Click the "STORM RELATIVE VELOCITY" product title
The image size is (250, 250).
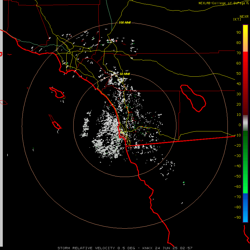(86, 248)
